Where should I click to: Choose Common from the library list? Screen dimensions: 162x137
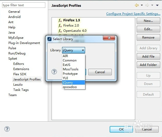[73, 60]
